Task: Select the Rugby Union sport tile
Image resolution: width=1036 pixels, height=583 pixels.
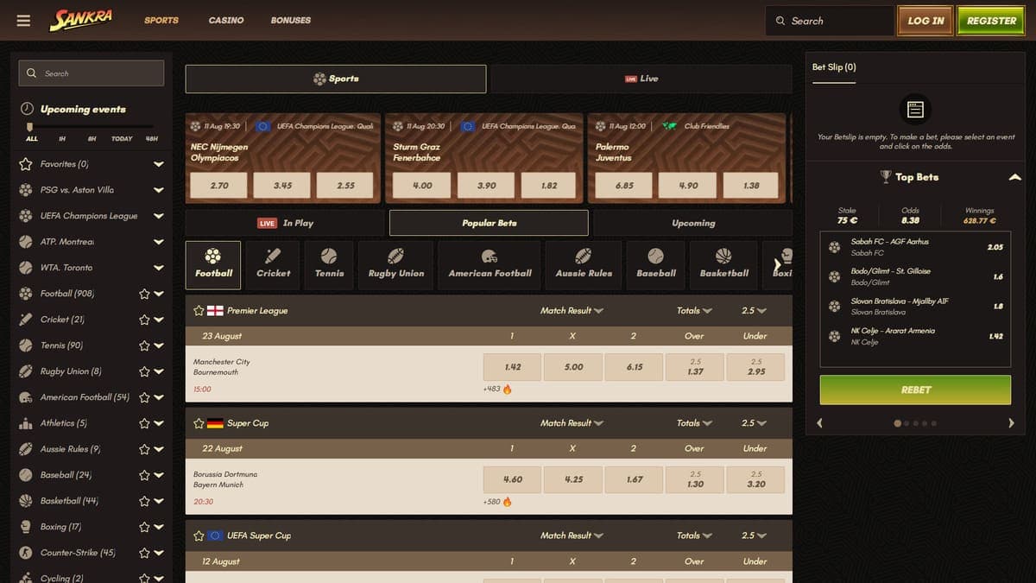Action: coord(396,265)
